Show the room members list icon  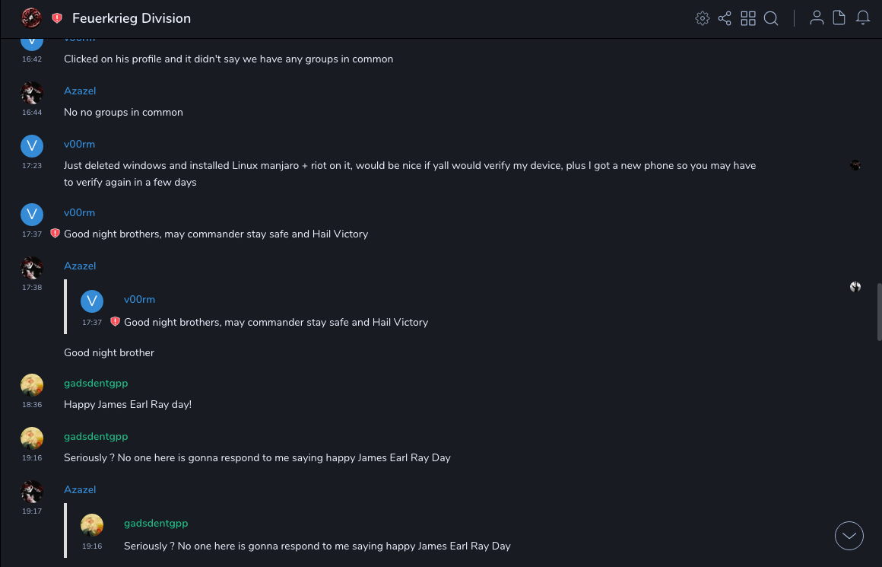817,18
